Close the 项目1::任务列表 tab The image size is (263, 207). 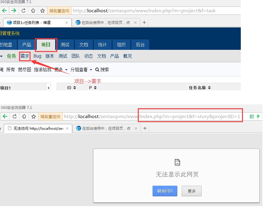click(x=67, y=22)
